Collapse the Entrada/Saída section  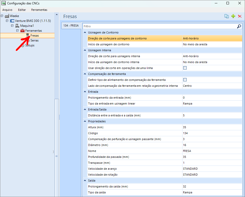click(x=85, y=109)
